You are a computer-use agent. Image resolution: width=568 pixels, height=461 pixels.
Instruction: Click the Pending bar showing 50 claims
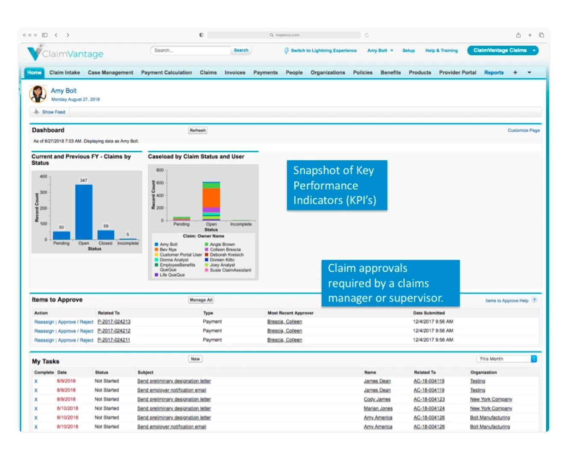point(62,235)
